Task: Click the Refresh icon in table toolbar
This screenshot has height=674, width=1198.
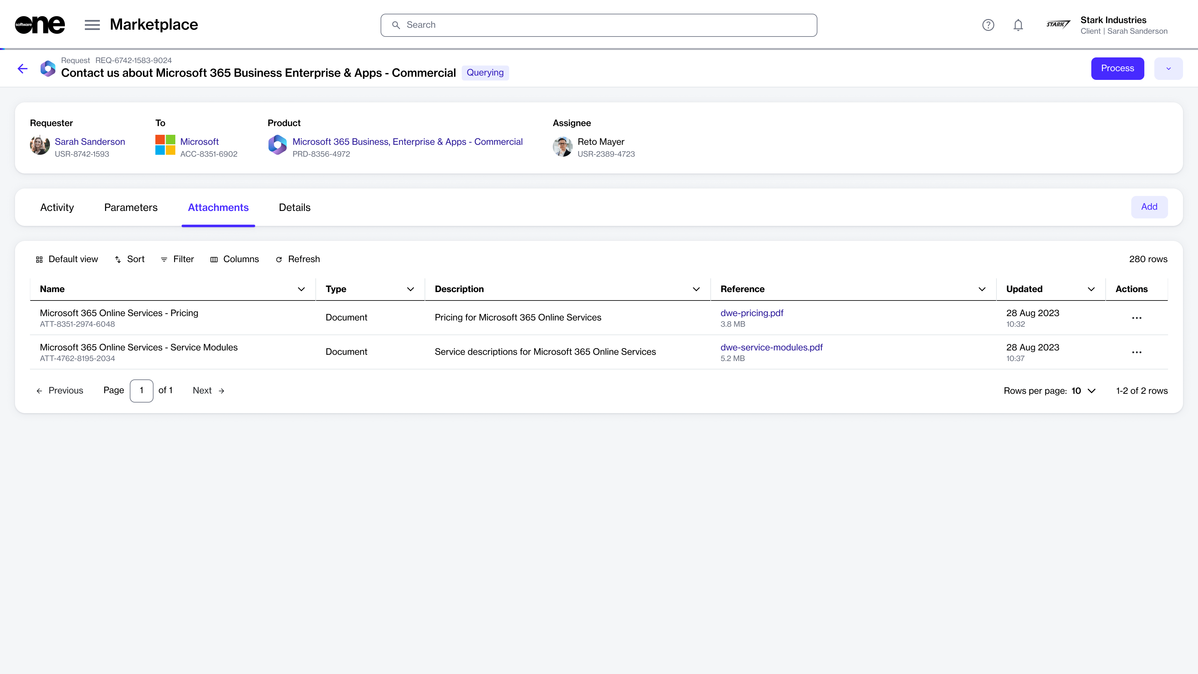Action: 279,260
